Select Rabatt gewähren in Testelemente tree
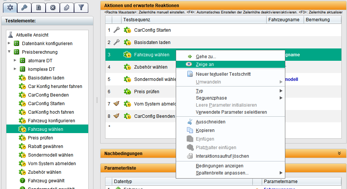Screen dimensions: 347x189 (45, 147)
